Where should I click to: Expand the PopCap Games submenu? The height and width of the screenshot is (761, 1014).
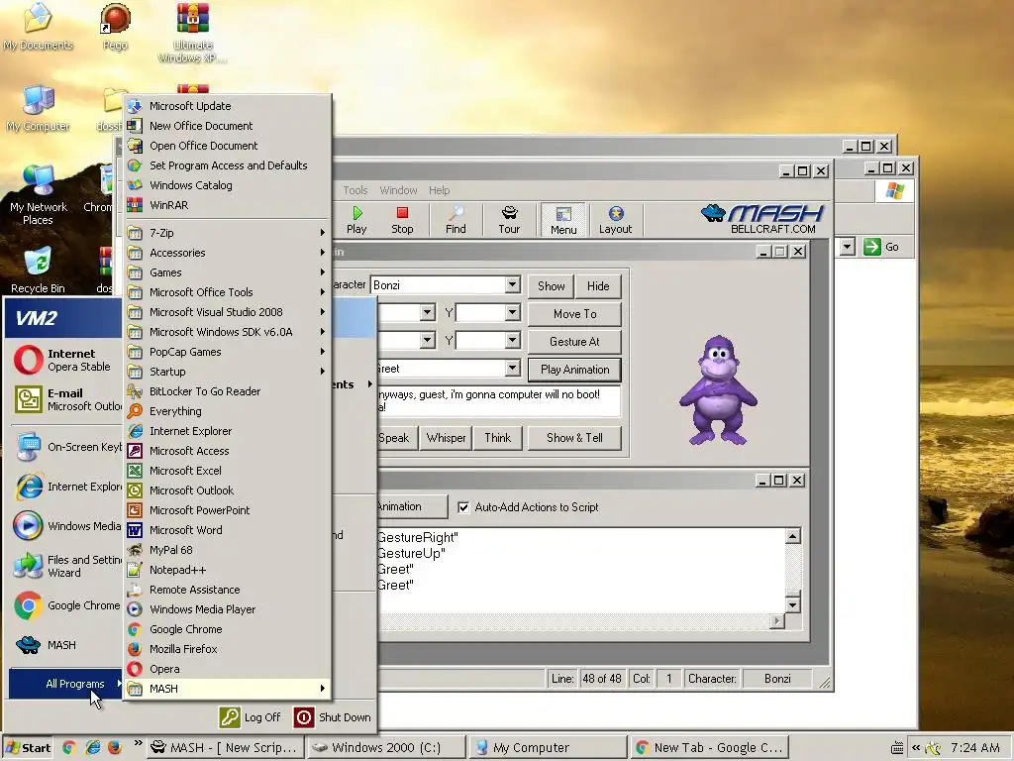(x=228, y=352)
